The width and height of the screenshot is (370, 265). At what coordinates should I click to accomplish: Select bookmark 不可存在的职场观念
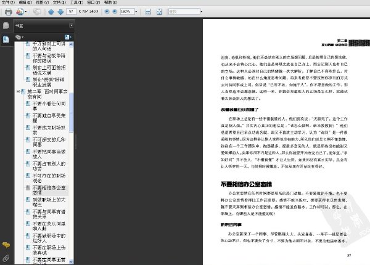point(49,178)
